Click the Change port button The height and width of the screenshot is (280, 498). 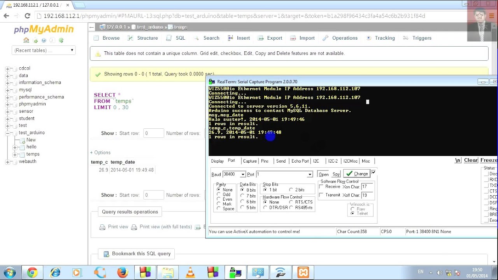pos(357,174)
